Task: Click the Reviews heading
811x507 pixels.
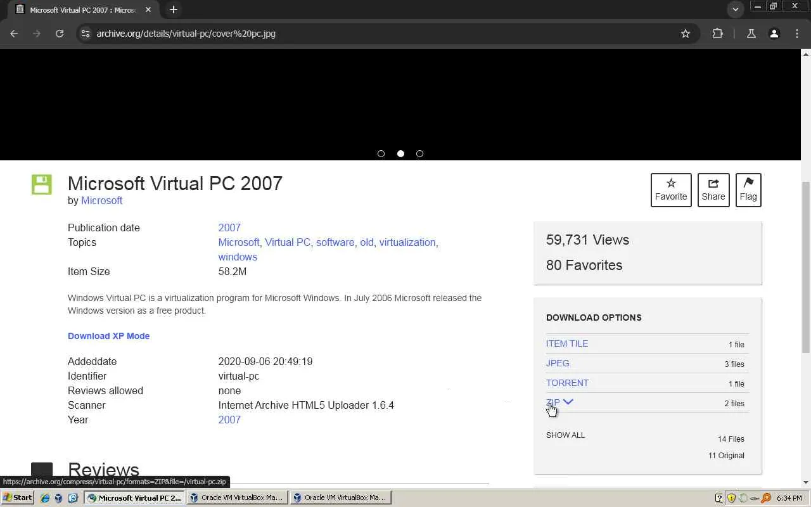Action: (x=103, y=470)
